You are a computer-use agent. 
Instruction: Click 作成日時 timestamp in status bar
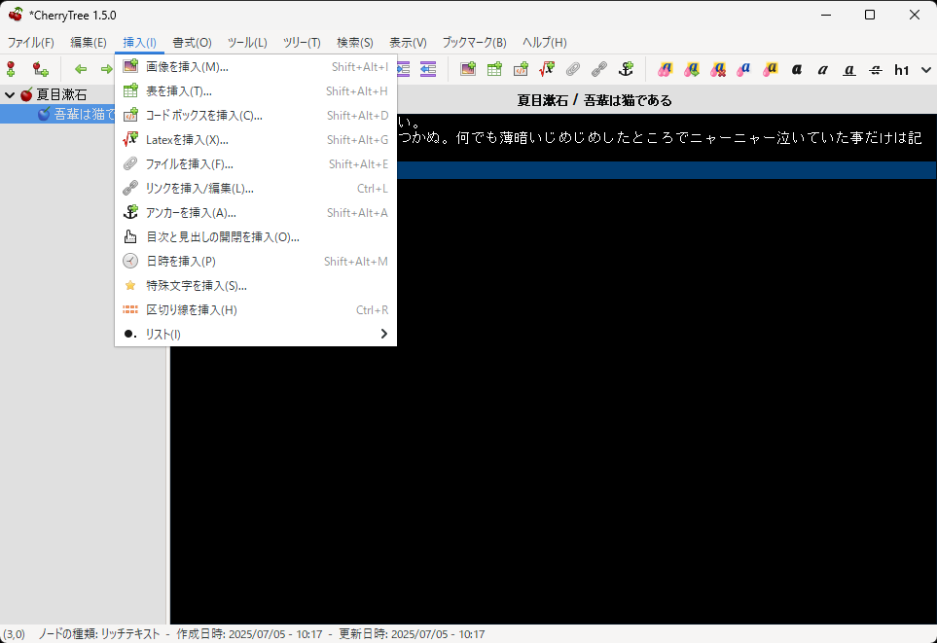tap(249, 634)
